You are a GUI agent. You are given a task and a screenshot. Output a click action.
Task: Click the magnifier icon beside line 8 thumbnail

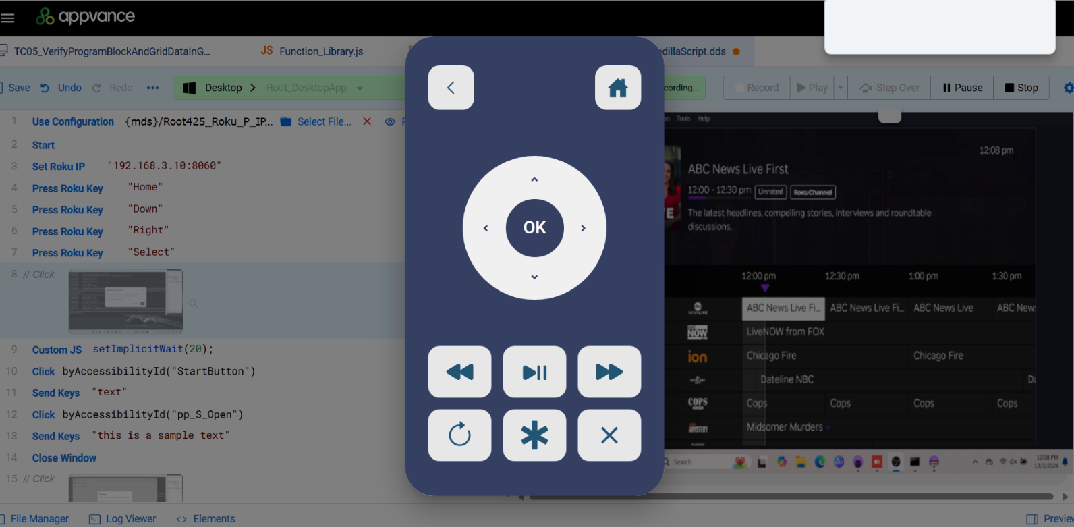193,304
